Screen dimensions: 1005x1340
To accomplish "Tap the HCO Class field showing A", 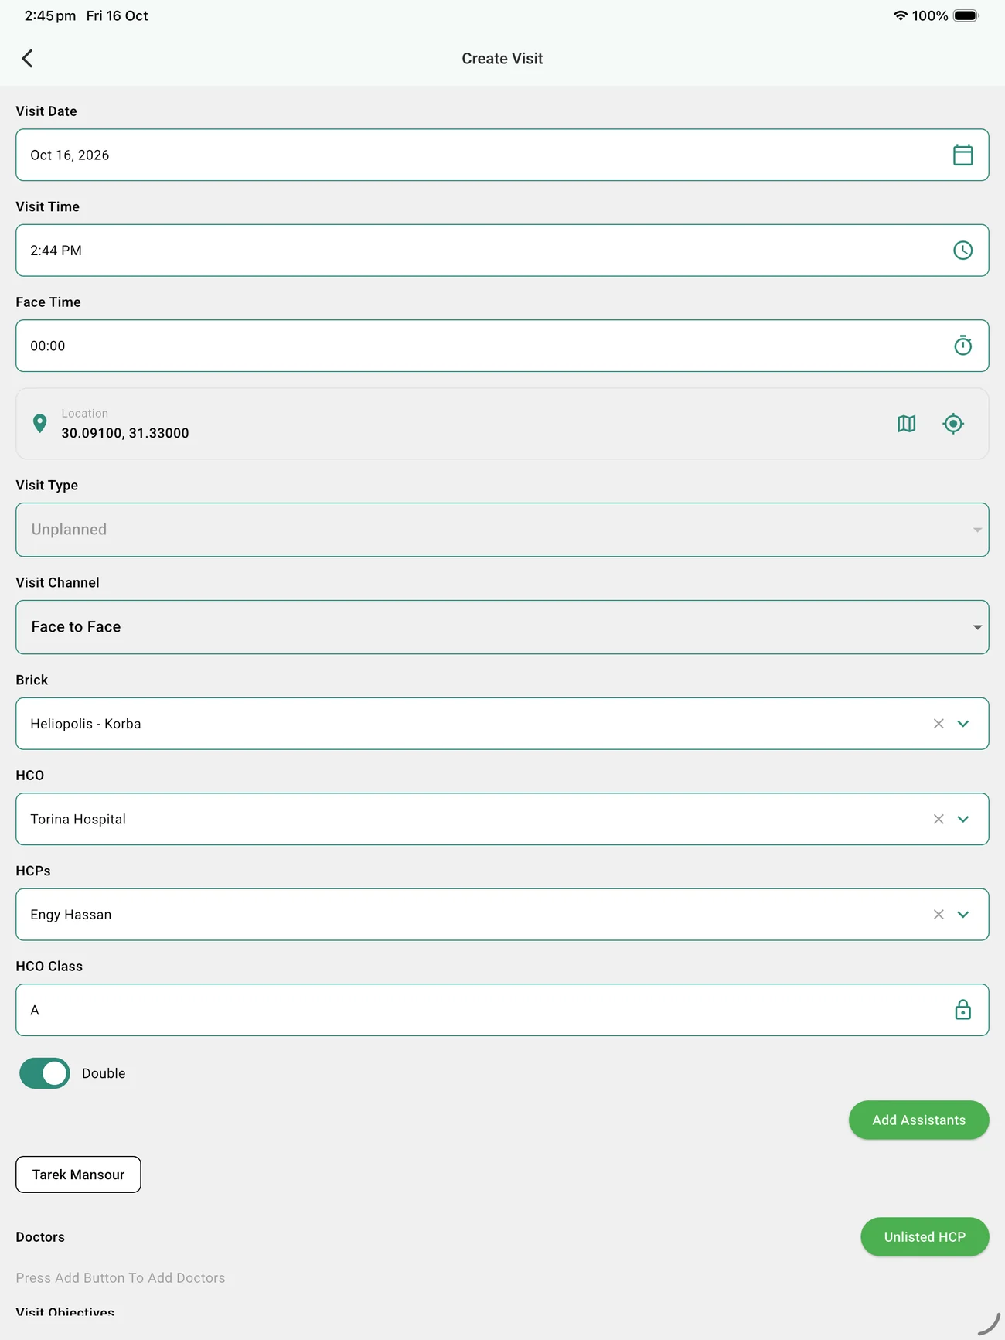I will tap(502, 1010).
